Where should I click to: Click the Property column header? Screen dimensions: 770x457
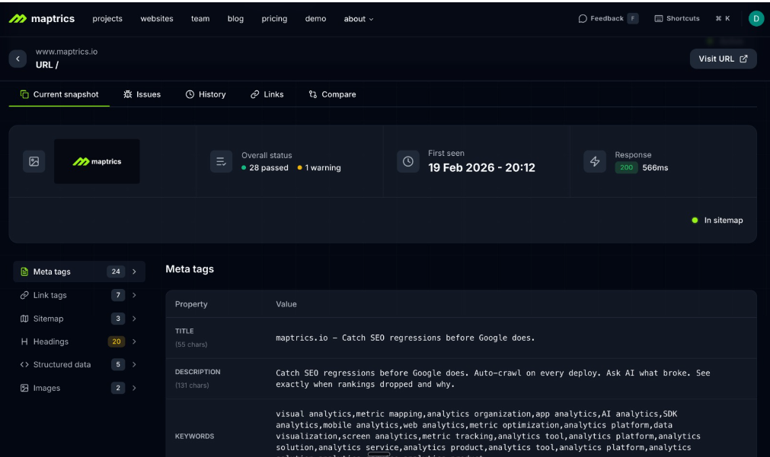click(191, 304)
